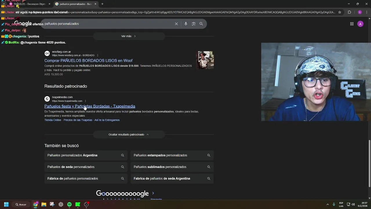Open the volume control in system tray
The image size is (371, 209).
click(x=353, y=204)
